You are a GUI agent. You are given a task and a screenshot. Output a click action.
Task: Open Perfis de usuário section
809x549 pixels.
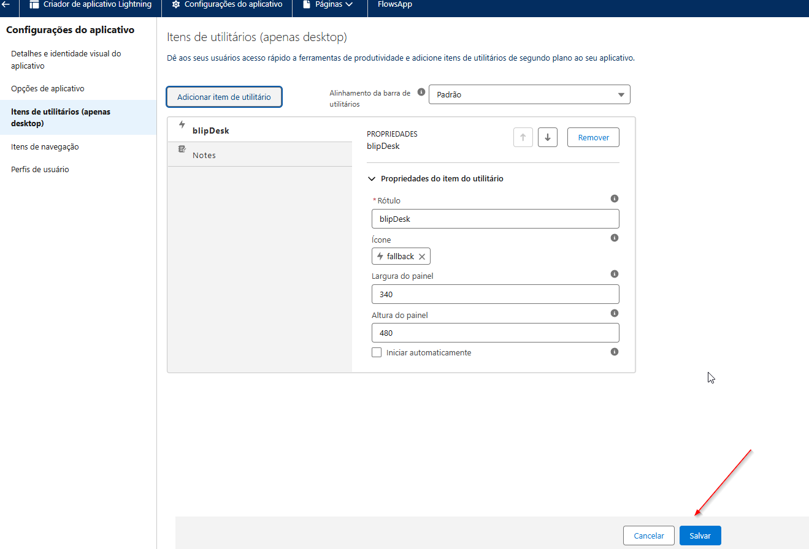coord(78,170)
